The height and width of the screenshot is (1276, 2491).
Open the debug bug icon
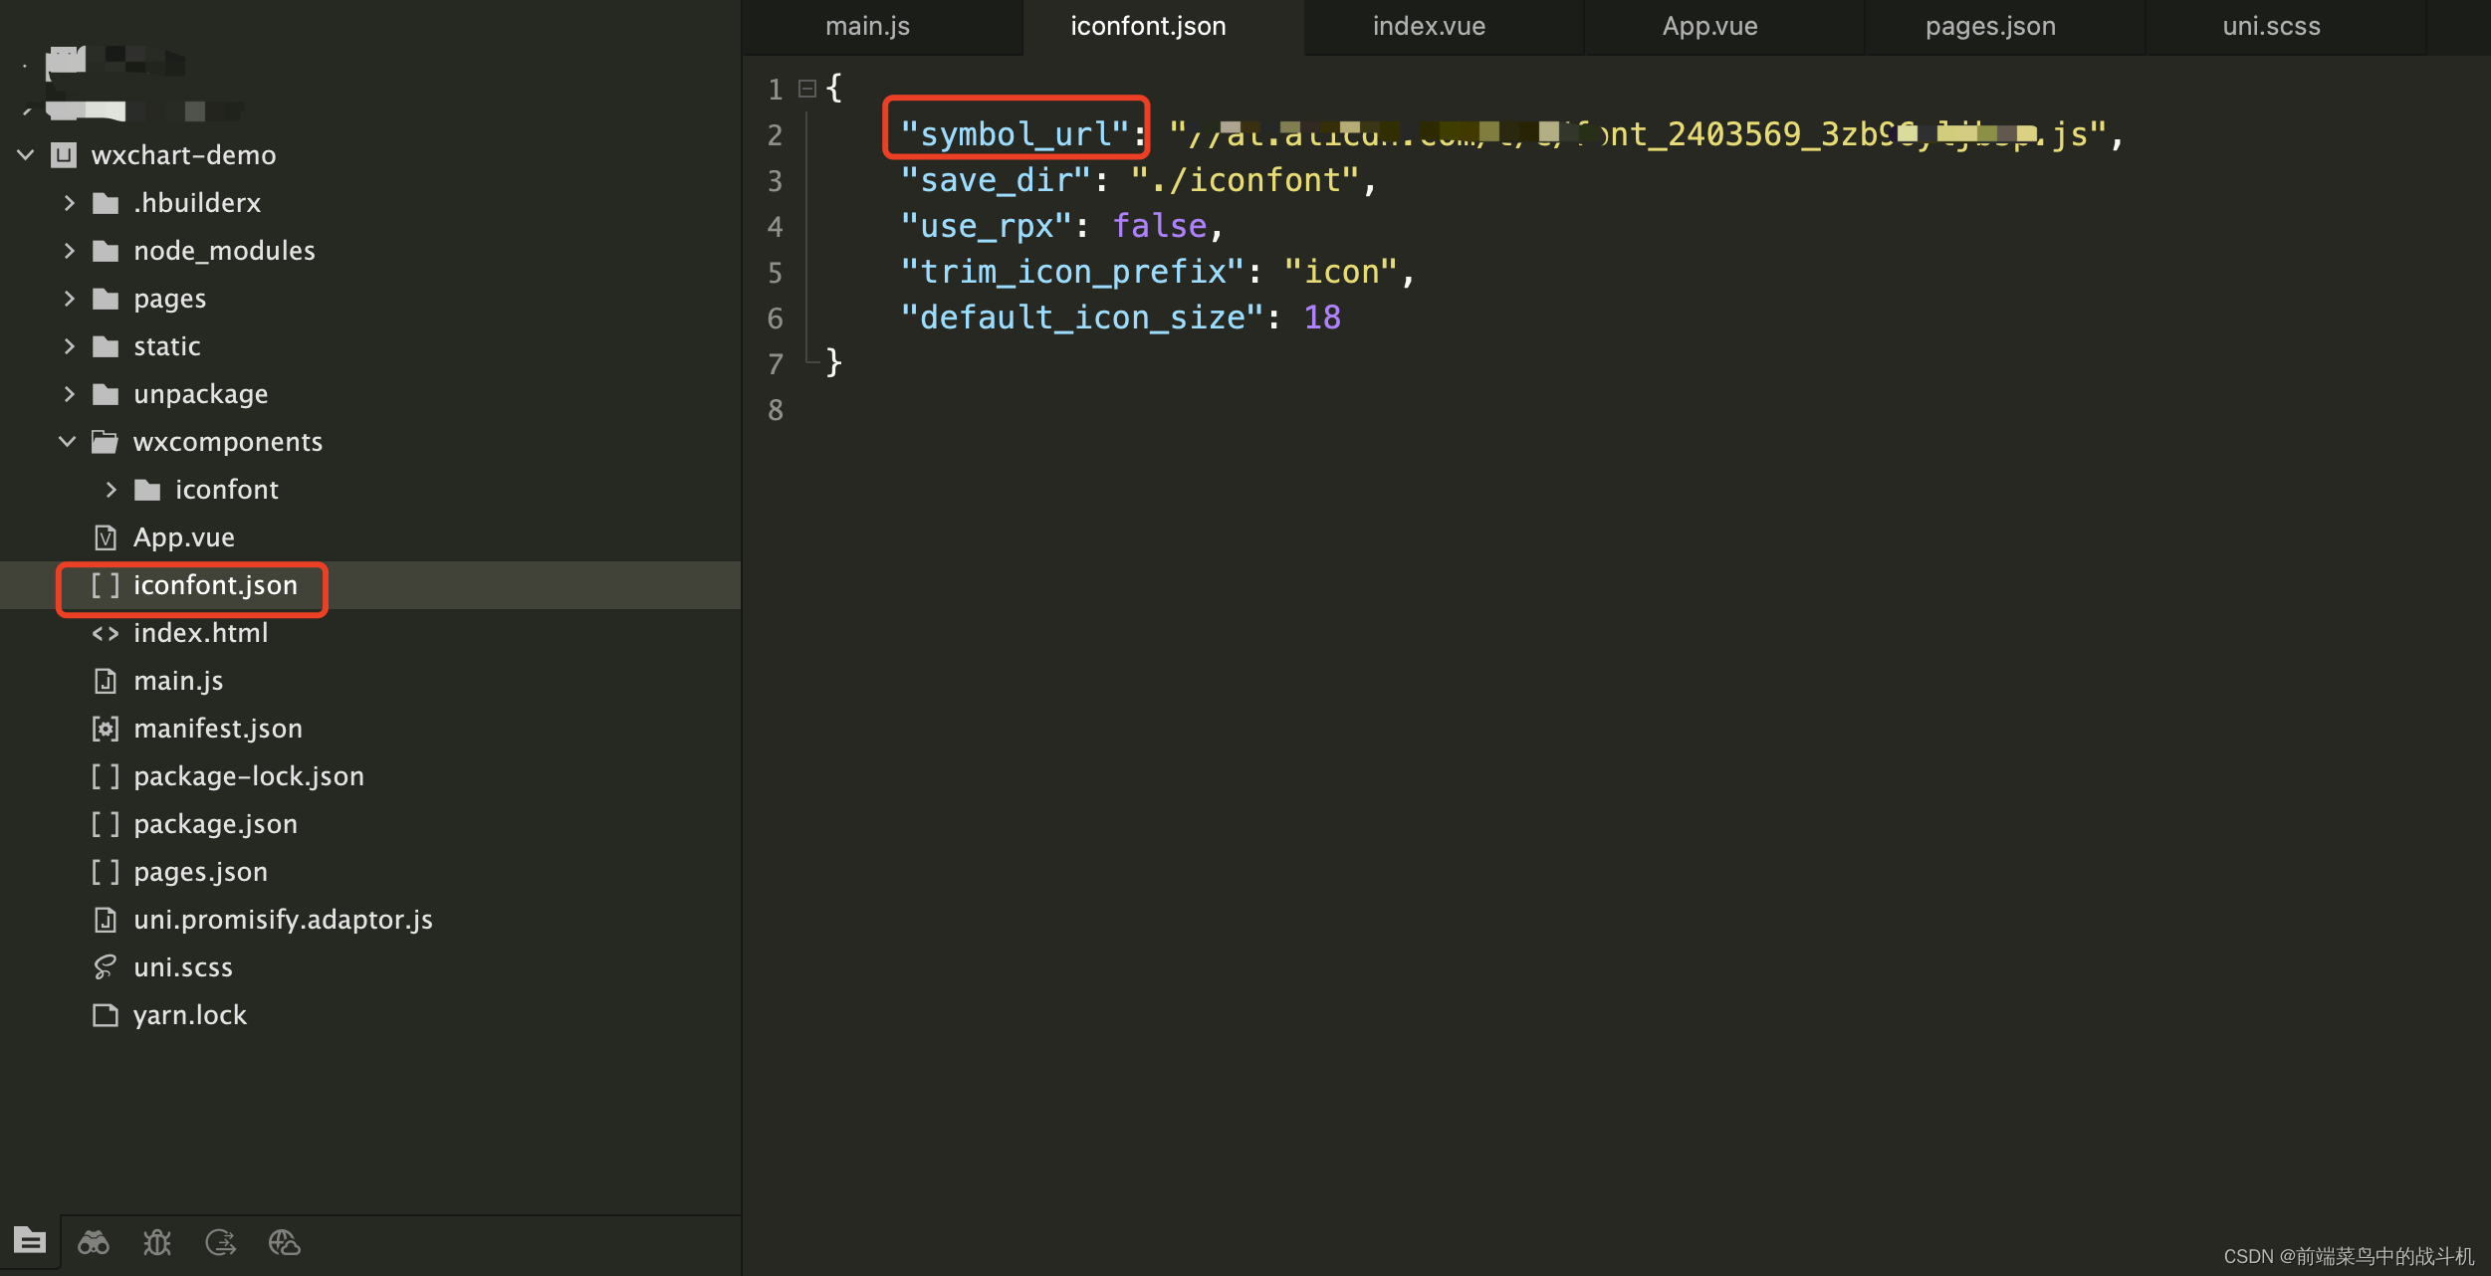click(x=156, y=1242)
